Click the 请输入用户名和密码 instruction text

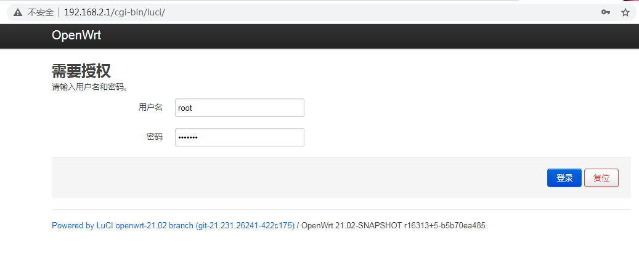90,87
